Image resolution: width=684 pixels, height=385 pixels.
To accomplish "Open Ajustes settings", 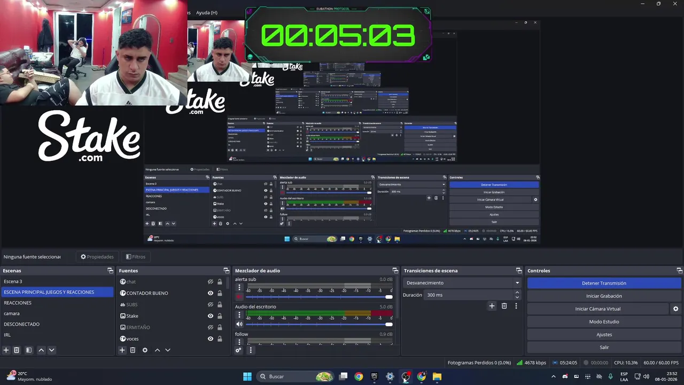I will (604, 335).
